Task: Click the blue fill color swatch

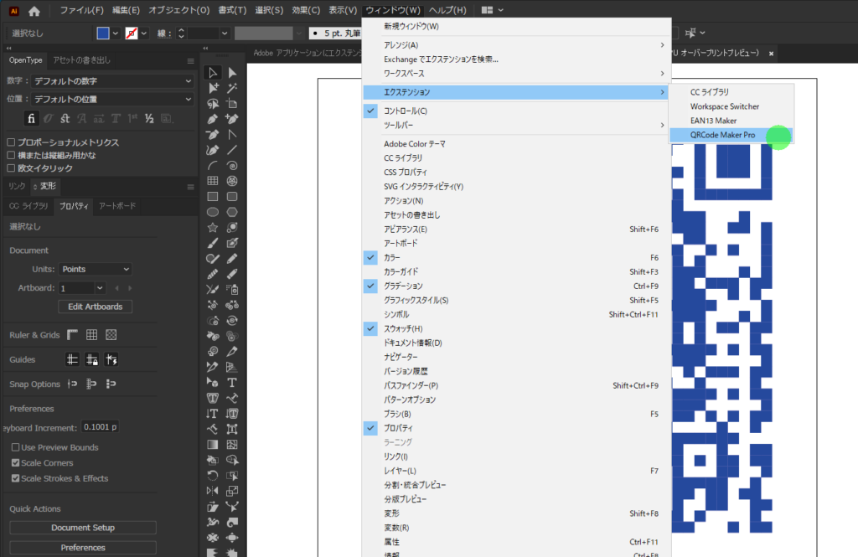Action: [102, 34]
